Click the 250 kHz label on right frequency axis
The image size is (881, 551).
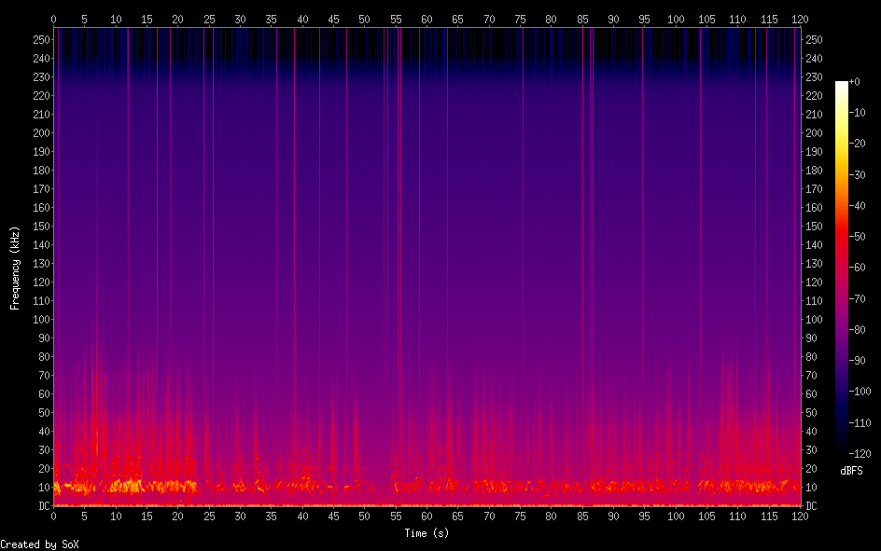815,40
